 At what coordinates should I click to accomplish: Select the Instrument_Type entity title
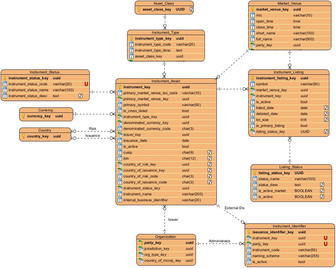click(x=166, y=32)
